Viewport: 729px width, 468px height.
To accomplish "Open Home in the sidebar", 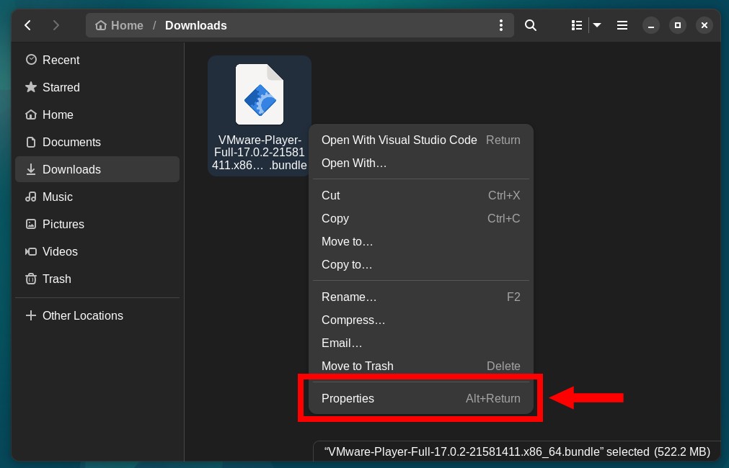I will coord(97,114).
